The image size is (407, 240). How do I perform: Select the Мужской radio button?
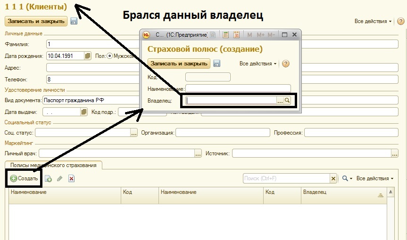109,56
